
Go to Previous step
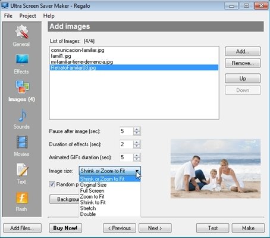tap(120, 228)
